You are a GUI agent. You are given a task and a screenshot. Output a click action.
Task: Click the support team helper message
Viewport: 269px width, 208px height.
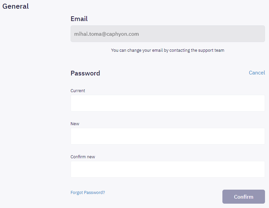(167, 50)
